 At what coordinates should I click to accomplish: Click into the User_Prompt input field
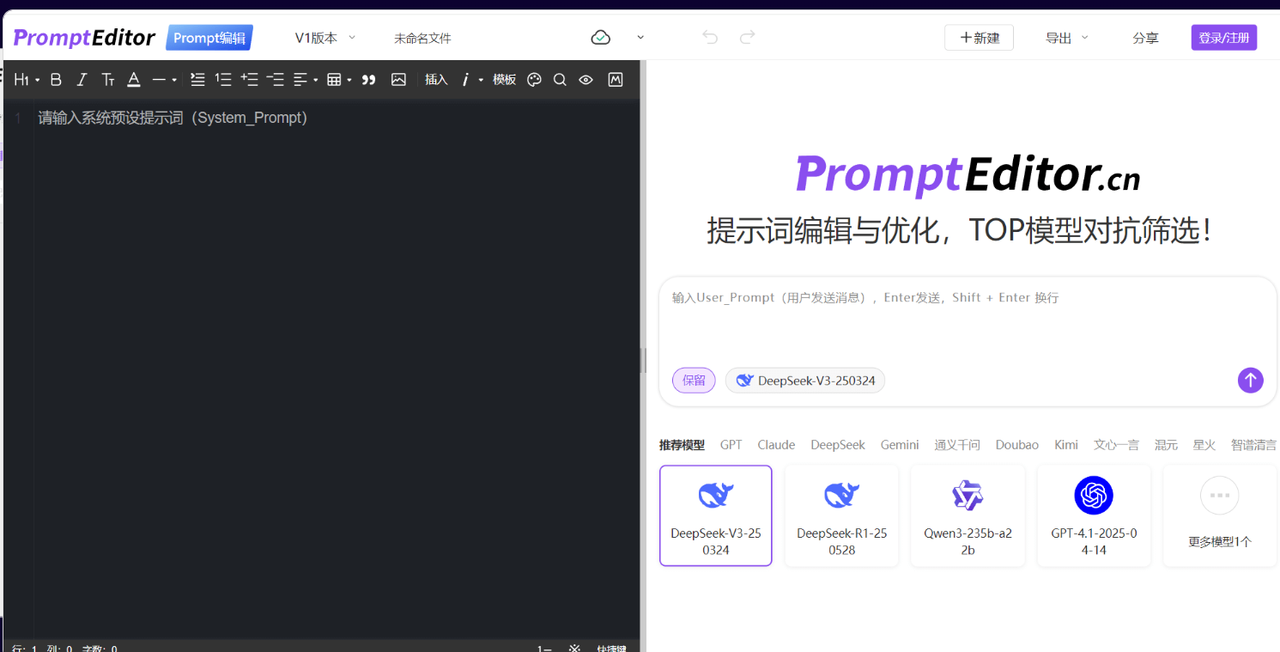coord(966,322)
